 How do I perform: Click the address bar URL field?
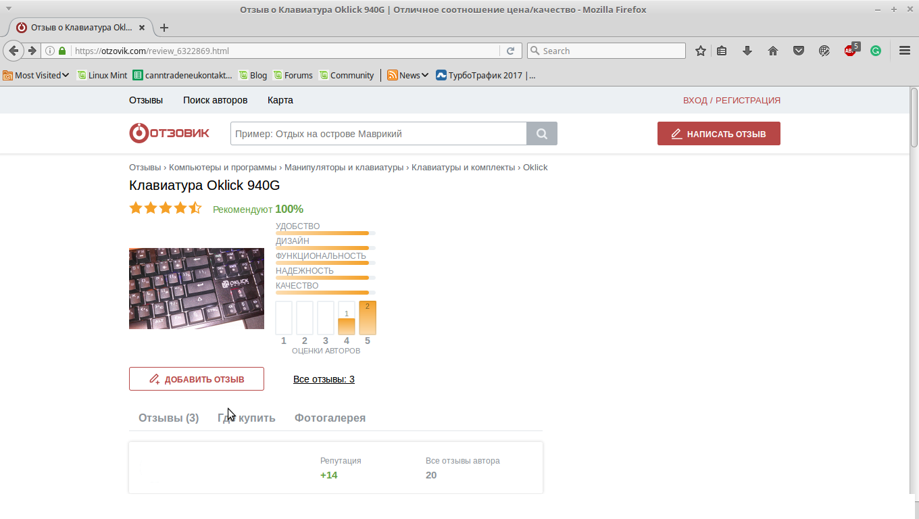click(284, 51)
